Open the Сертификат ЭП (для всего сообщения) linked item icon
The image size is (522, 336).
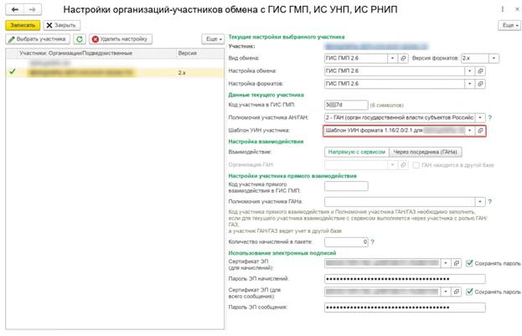[x=456, y=292]
